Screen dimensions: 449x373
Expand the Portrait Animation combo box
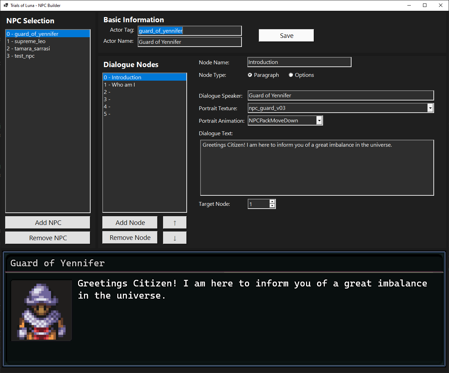pos(319,121)
